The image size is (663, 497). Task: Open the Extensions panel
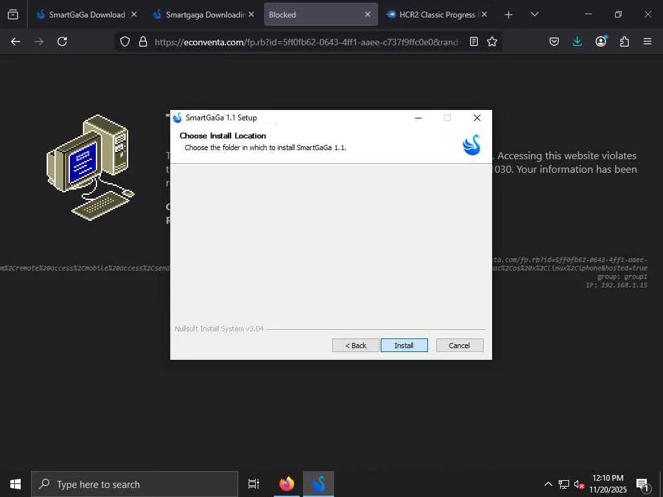[625, 41]
